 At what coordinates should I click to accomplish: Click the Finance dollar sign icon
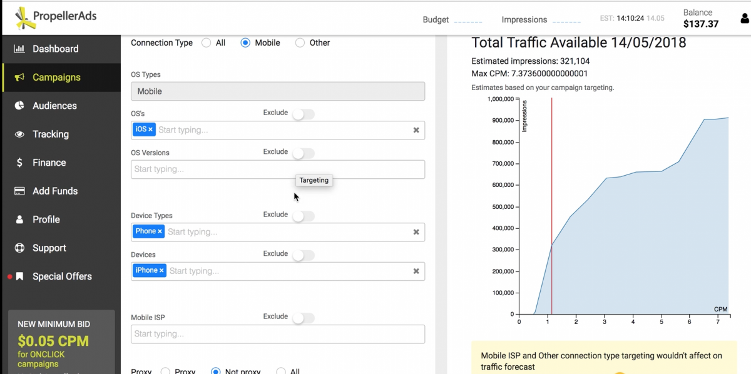click(x=19, y=163)
